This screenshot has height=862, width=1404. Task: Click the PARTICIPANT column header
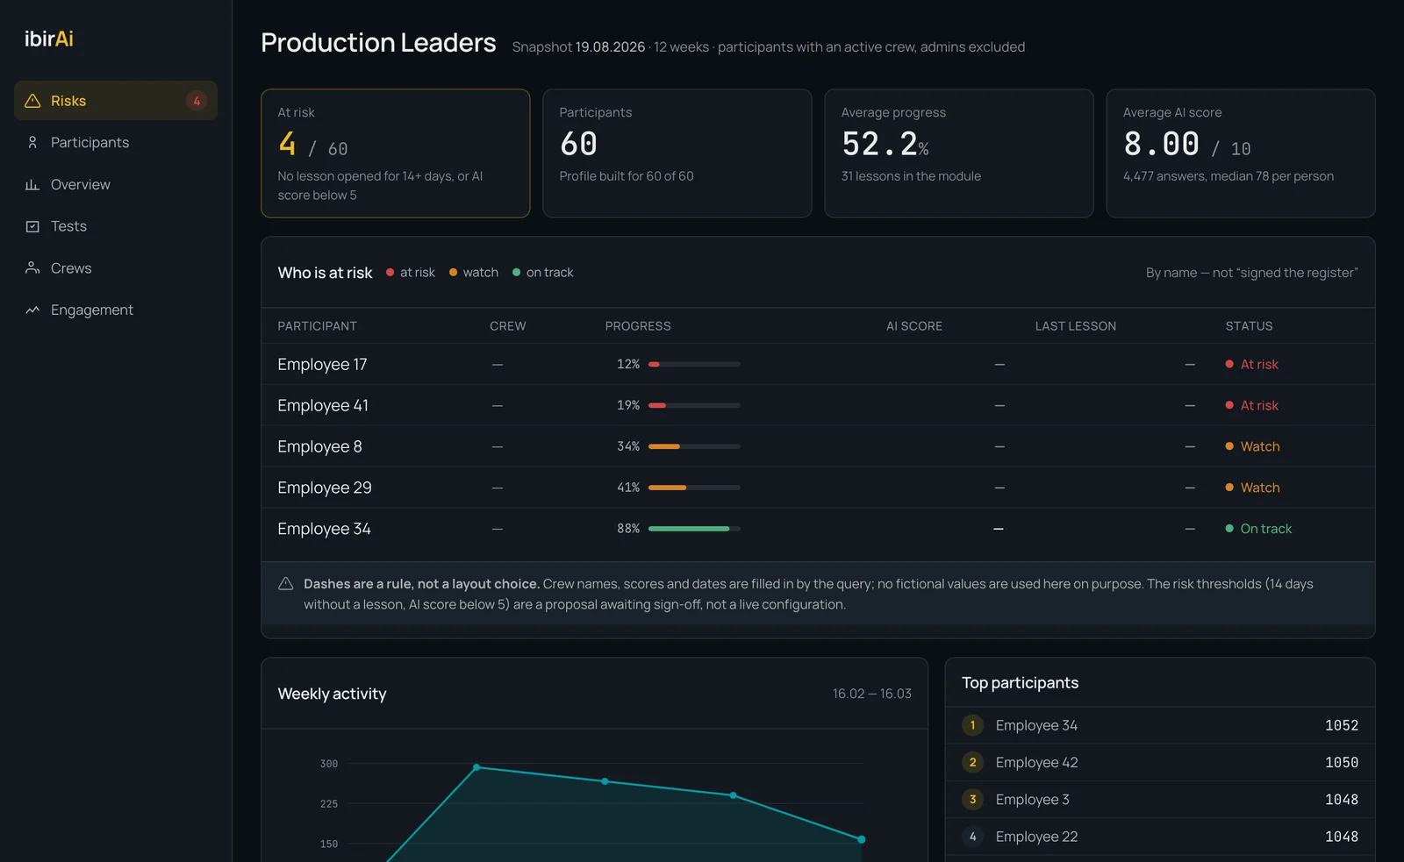[x=318, y=326]
